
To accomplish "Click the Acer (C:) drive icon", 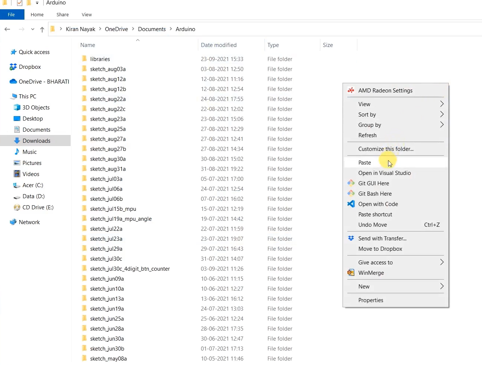I will [x=17, y=185].
